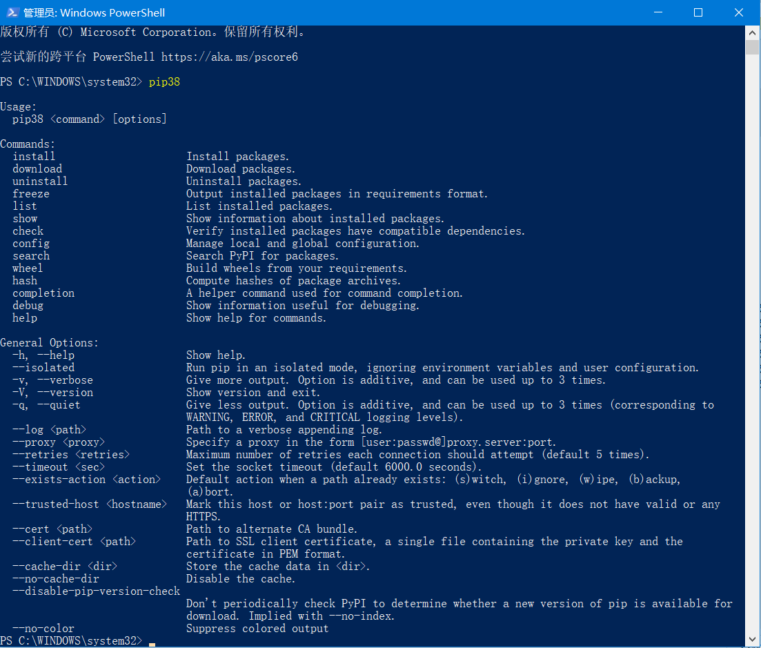Click the '--no-cache-dir' option
The width and height of the screenshot is (761, 648).
tap(56, 579)
